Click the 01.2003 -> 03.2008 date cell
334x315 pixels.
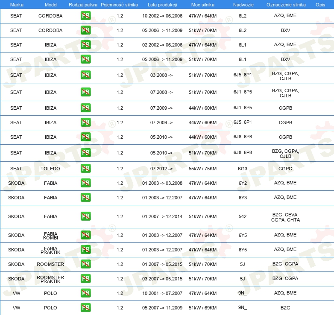point(162,183)
